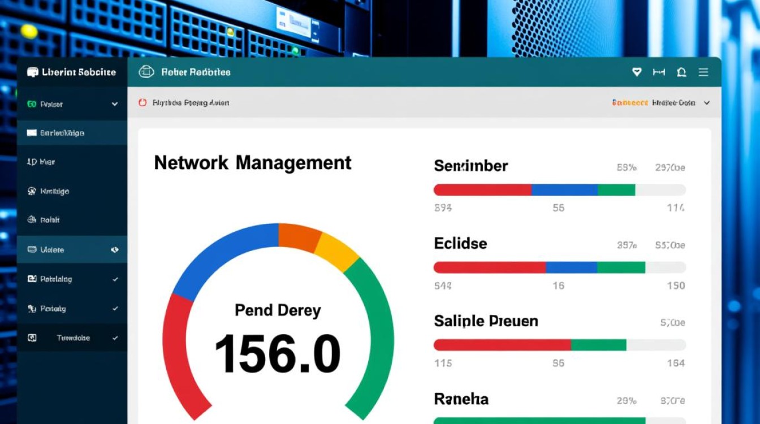Open the hamburger menu icon in header
Screen dimensions: 760x424
[703, 72]
